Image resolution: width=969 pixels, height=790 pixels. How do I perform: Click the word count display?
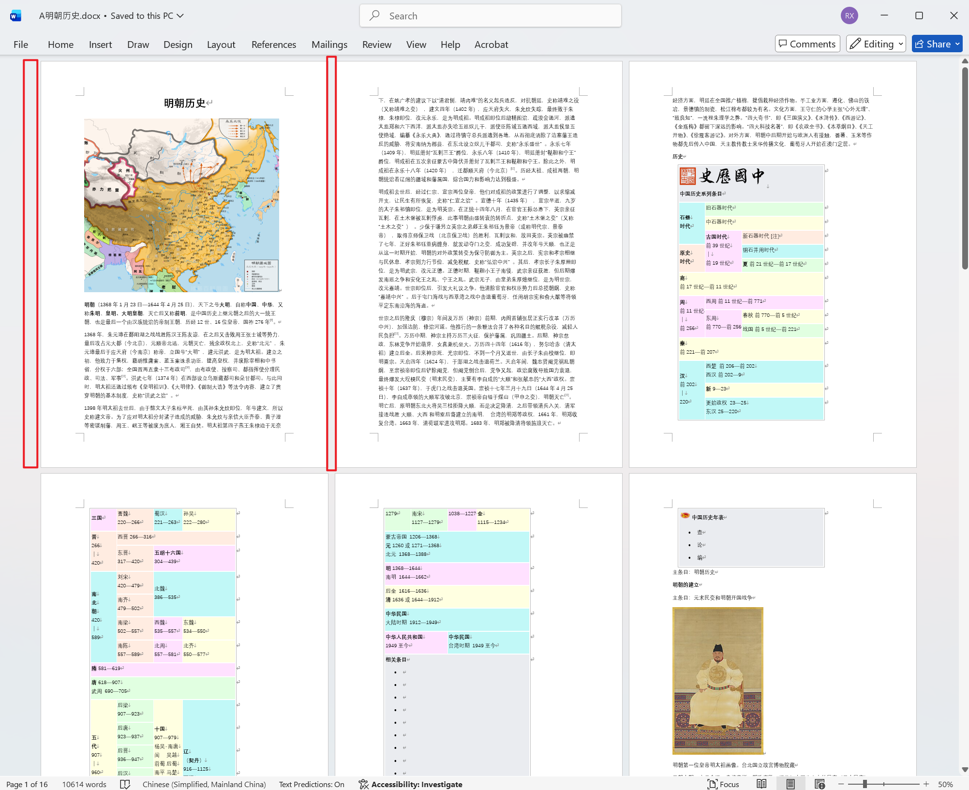[84, 784]
